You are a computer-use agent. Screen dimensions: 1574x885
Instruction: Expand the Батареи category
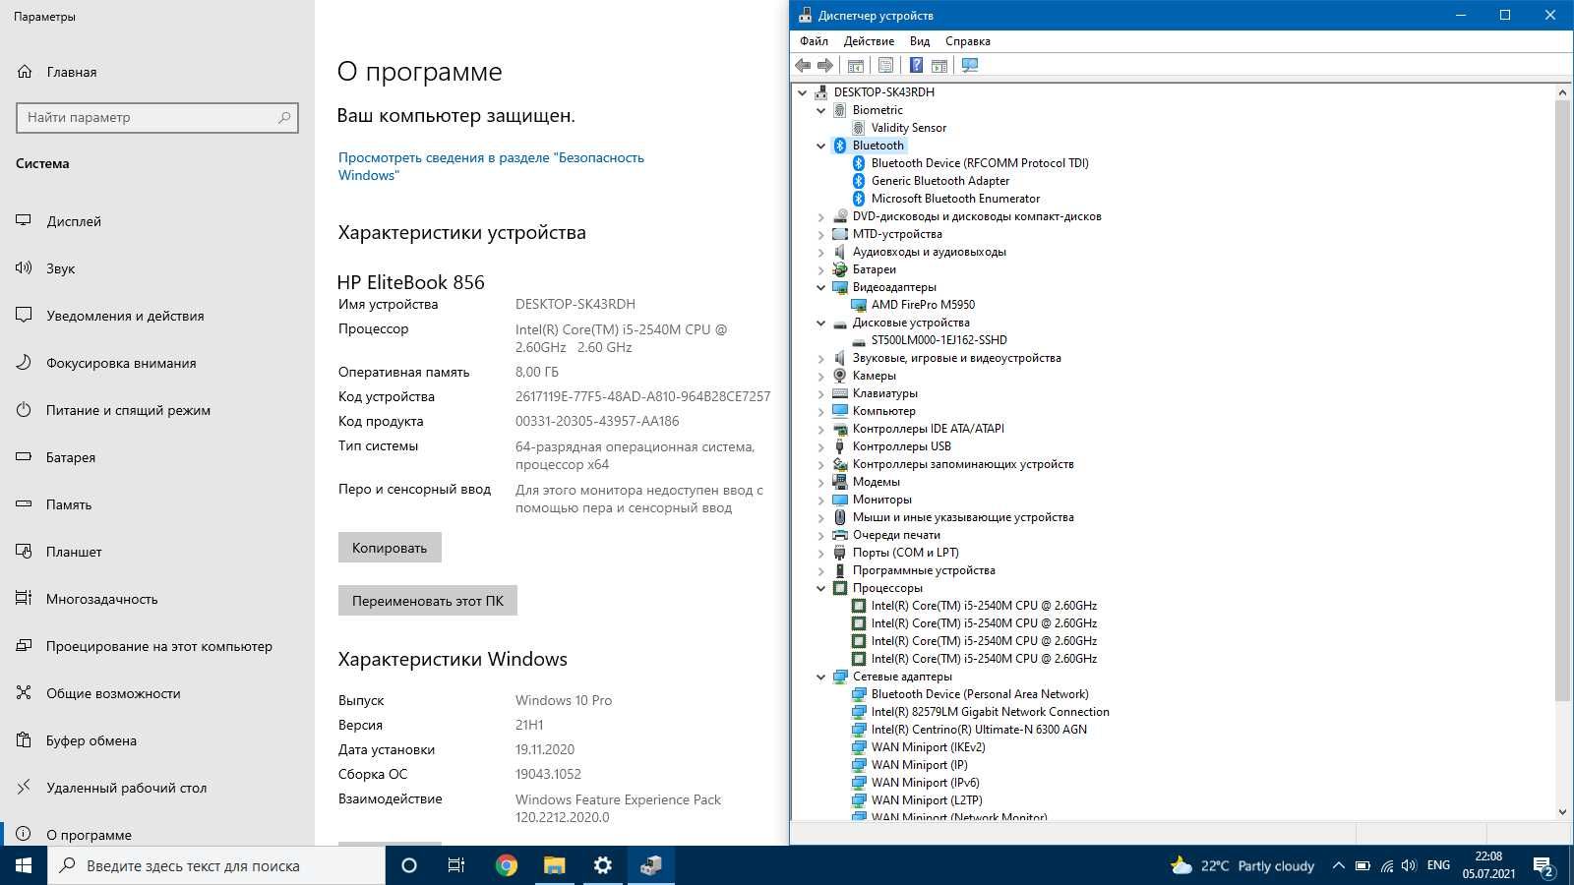pos(821,269)
